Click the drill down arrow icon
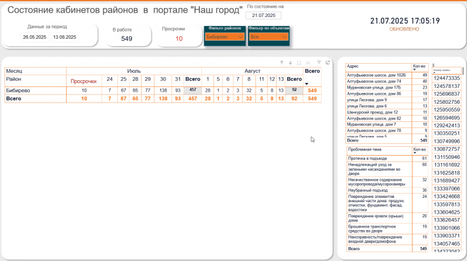The width and height of the screenshot is (467, 261). pos(290,63)
